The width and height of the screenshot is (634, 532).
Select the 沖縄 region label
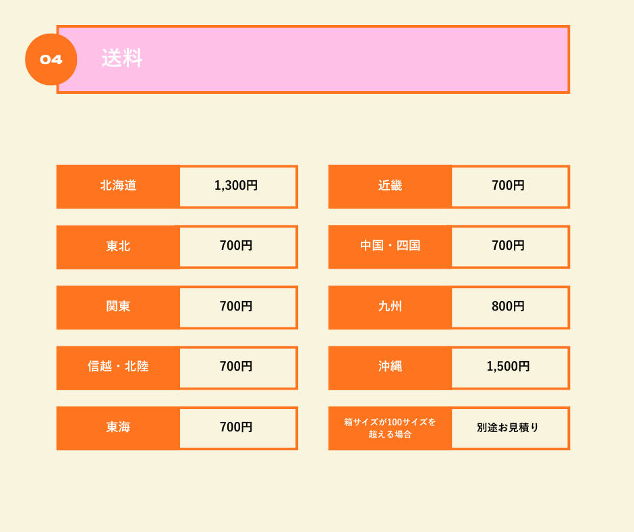[x=390, y=367]
